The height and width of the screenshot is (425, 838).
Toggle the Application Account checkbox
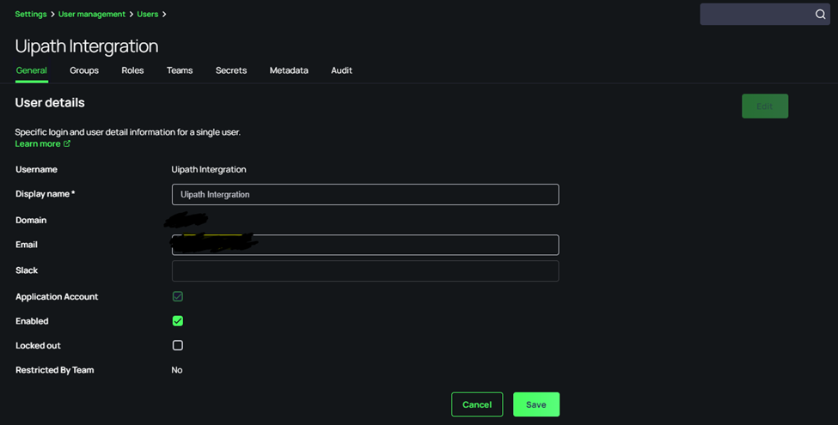click(x=178, y=296)
